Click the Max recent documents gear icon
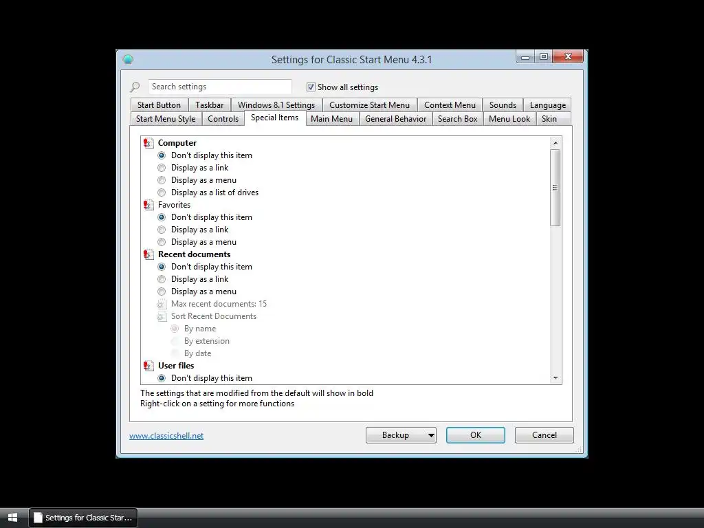Screen dimensions: 704x528 (162, 304)
